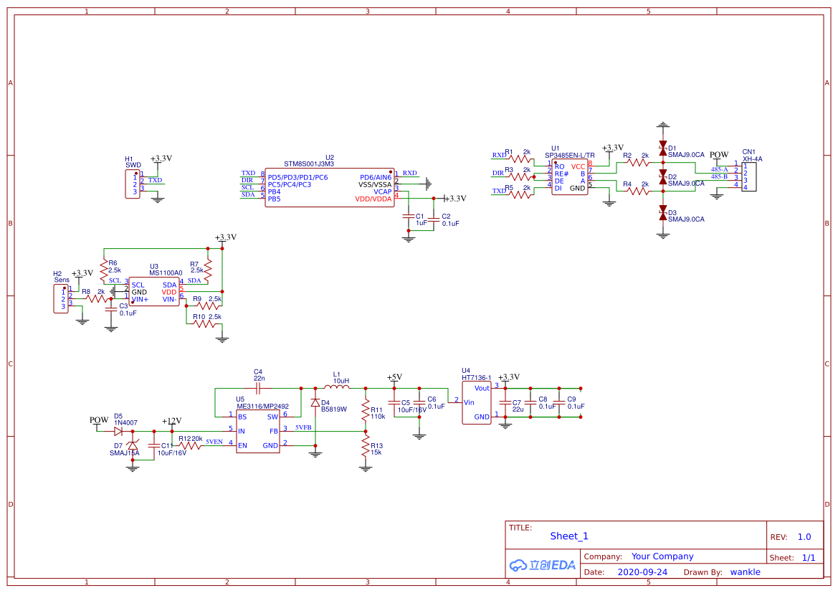Click the POW net flag near CN1
The image size is (838, 593).
point(719,156)
